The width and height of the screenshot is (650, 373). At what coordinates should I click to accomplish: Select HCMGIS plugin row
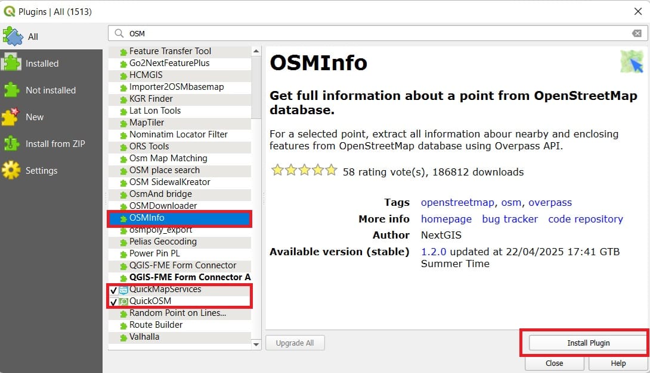click(x=179, y=75)
